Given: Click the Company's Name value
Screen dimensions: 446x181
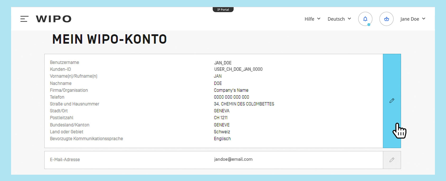Looking at the screenshot, I should click(x=231, y=90).
